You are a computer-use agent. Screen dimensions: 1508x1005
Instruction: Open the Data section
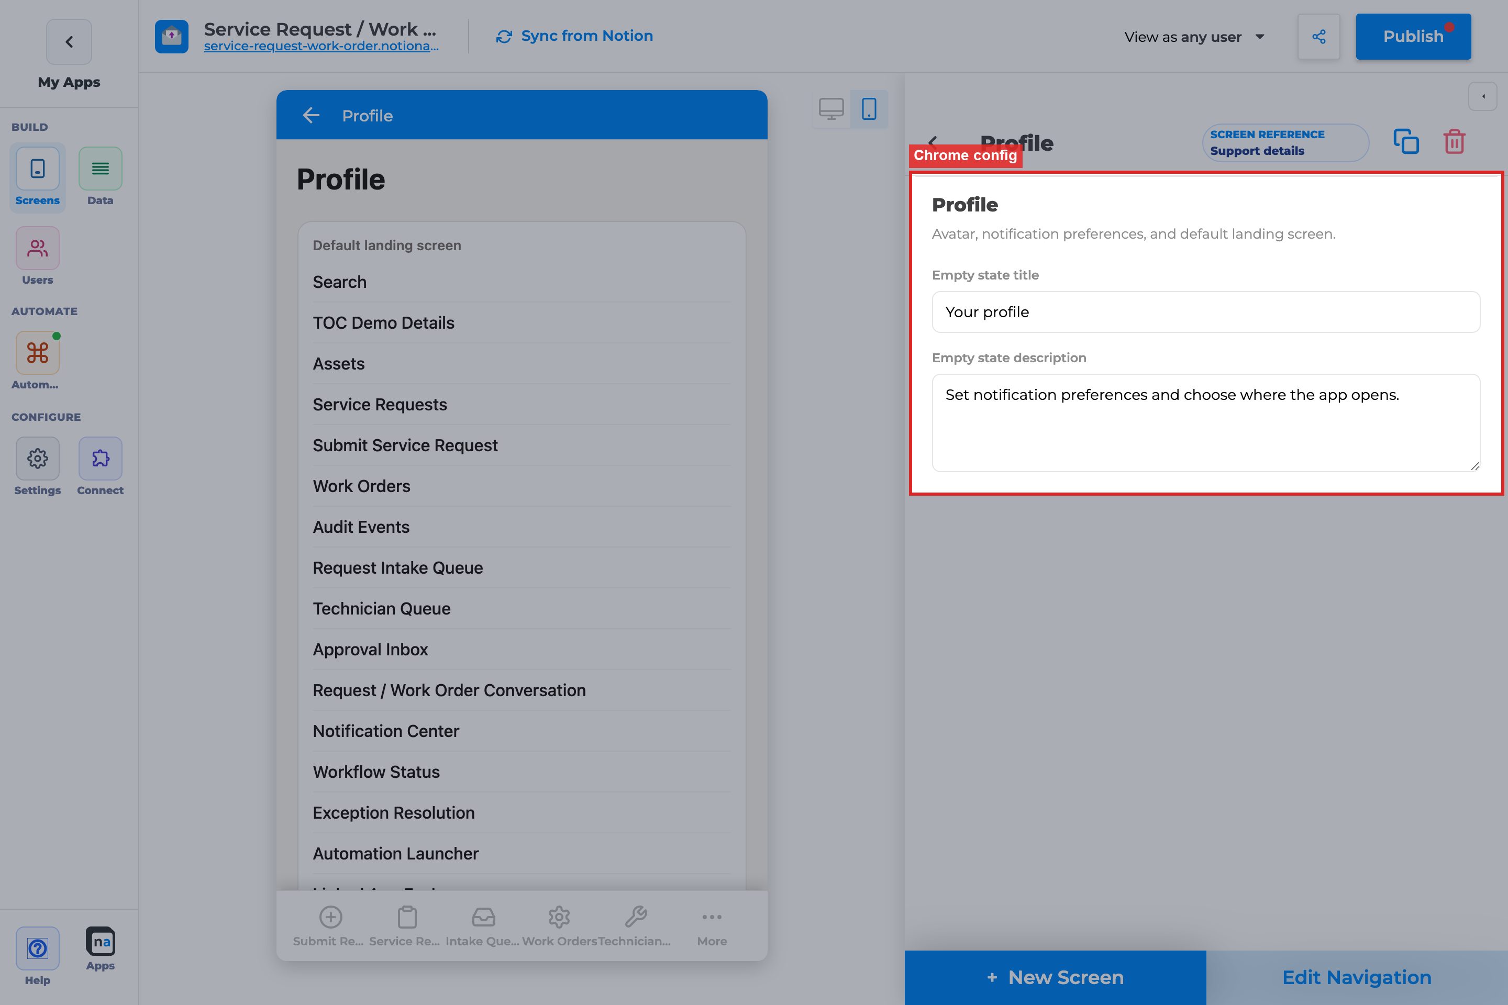point(100,176)
